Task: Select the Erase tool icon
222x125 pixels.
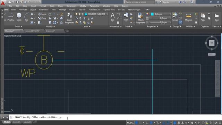Action: click(x=61, y=14)
